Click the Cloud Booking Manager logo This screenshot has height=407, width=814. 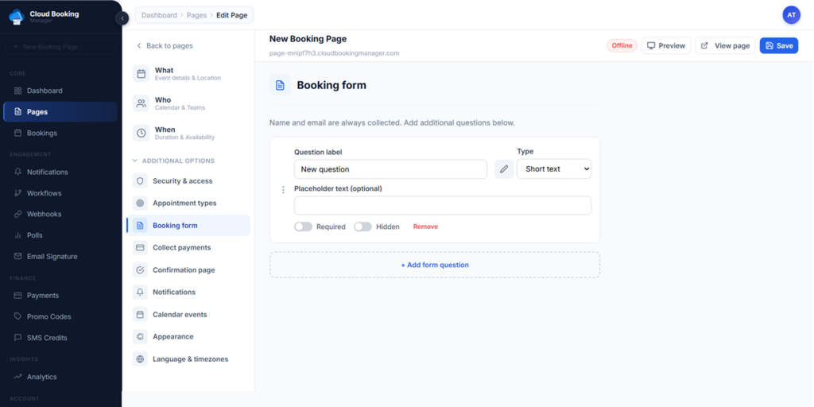pyautogui.click(x=17, y=17)
